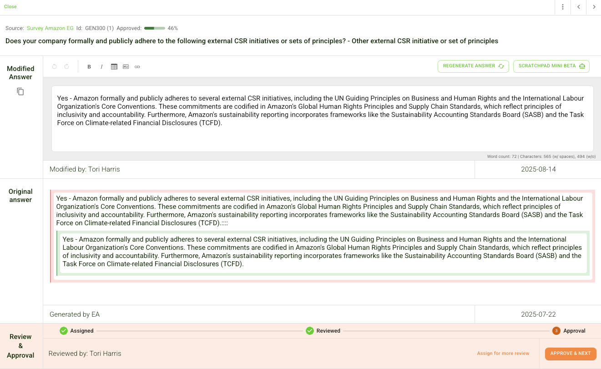Image resolution: width=601 pixels, height=369 pixels.
Task: Click the Approval step in the review tracker
Action: tap(569, 331)
